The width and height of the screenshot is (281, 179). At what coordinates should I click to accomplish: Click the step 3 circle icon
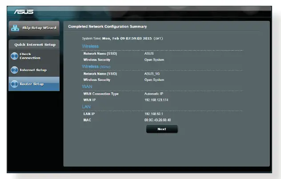(14, 84)
